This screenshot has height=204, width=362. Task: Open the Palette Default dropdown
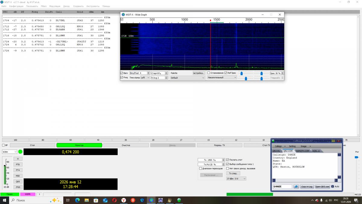pos(187,78)
